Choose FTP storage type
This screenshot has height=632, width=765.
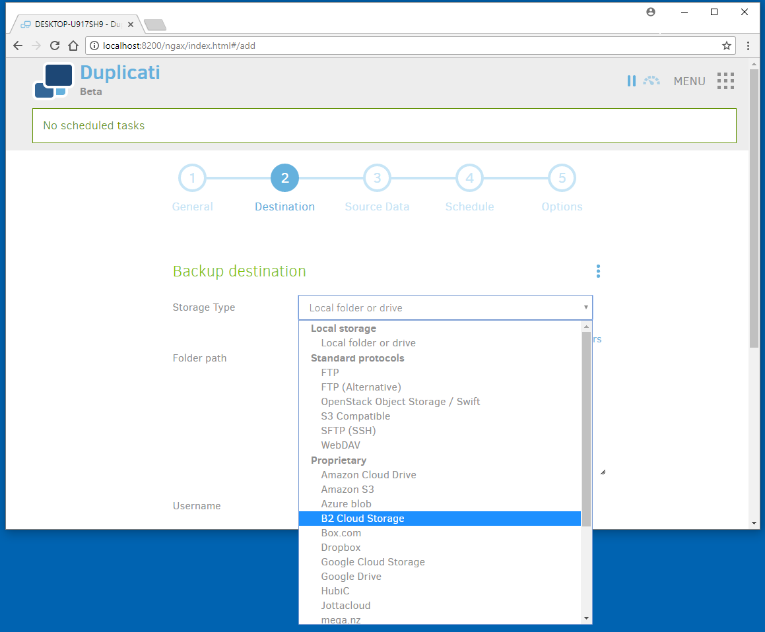click(x=440, y=373)
